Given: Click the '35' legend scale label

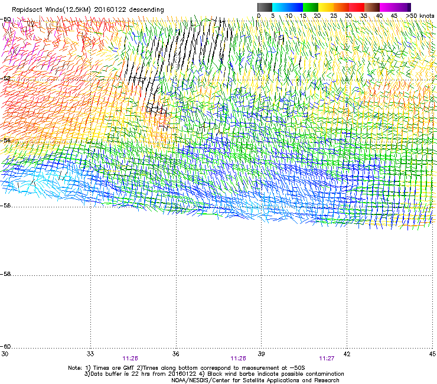Looking at the screenshot, I should [364, 15].
